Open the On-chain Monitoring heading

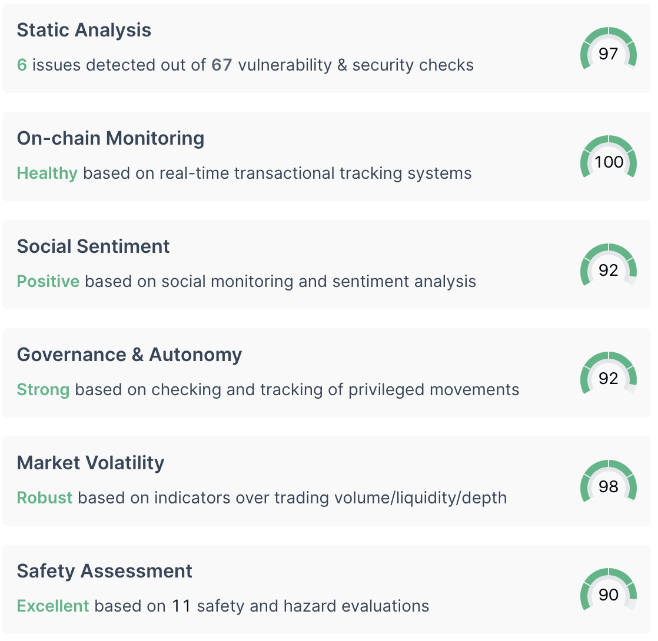[x=111, y=138]
